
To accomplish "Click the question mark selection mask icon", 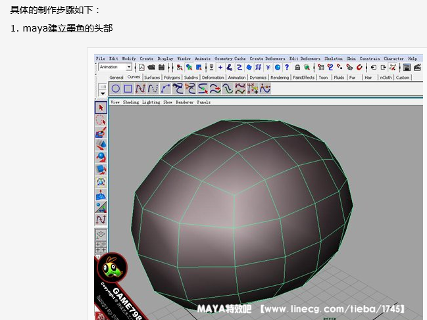I will pos(287,67).
